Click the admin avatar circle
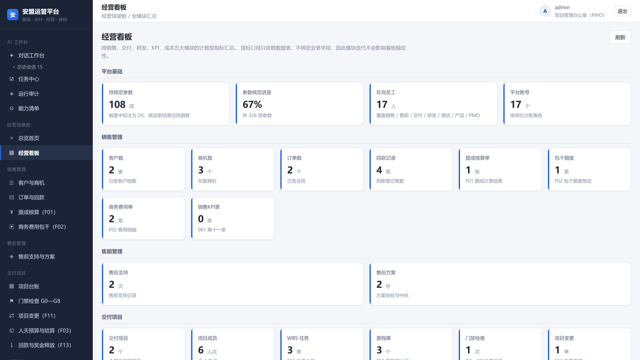Screen dimensions: 640x360 coord(545,11)
